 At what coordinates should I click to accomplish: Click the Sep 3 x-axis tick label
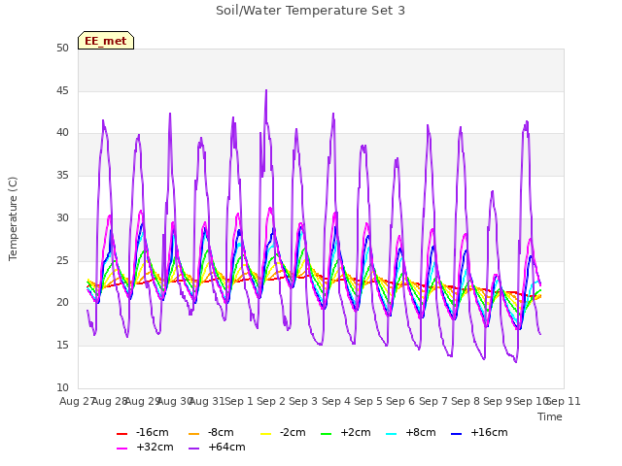[x=303, y=401]
